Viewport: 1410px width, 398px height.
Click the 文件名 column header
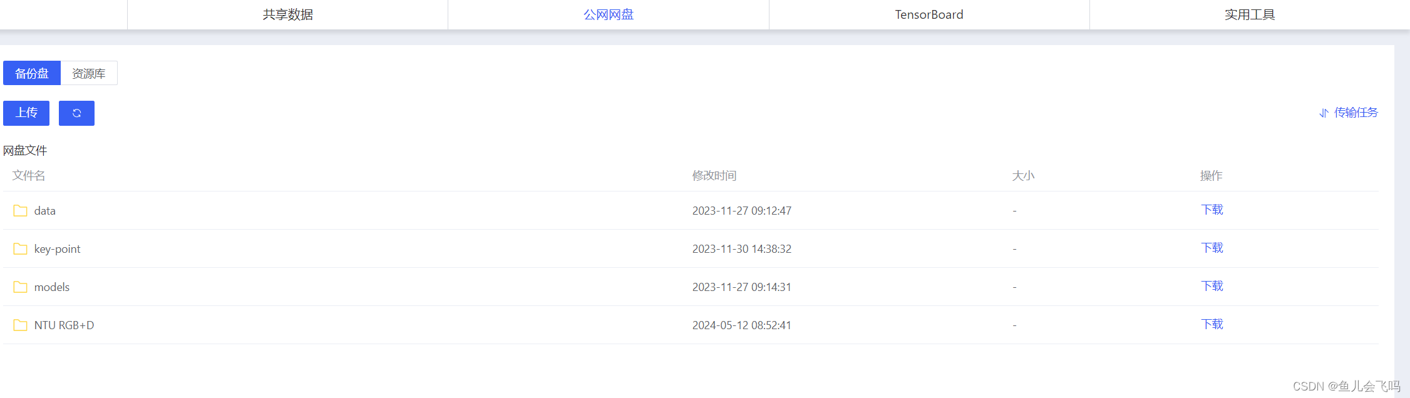29,176
